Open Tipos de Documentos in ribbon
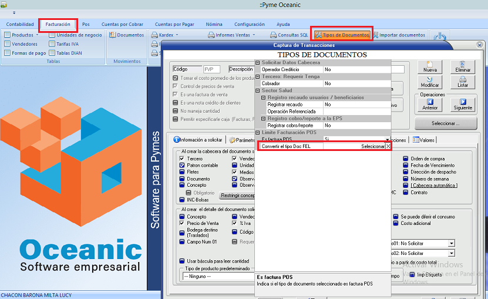Viewport: 488px width, 299px height. [342, 35]
